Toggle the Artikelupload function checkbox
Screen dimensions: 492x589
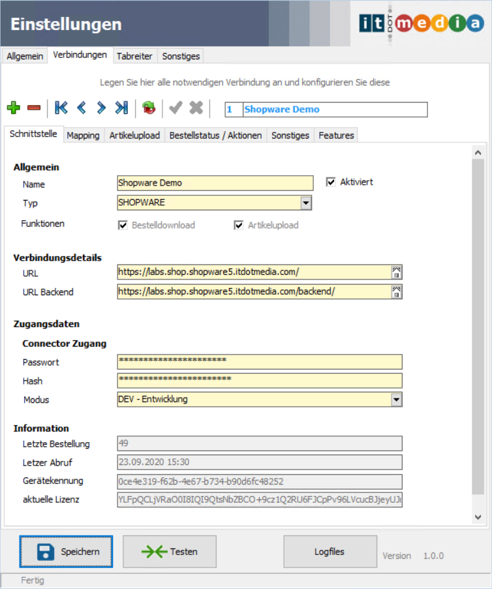coord(239,225)
